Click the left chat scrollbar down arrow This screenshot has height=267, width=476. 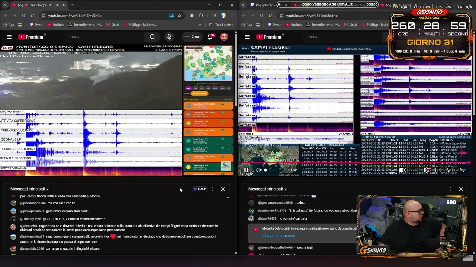click(236, 253)
